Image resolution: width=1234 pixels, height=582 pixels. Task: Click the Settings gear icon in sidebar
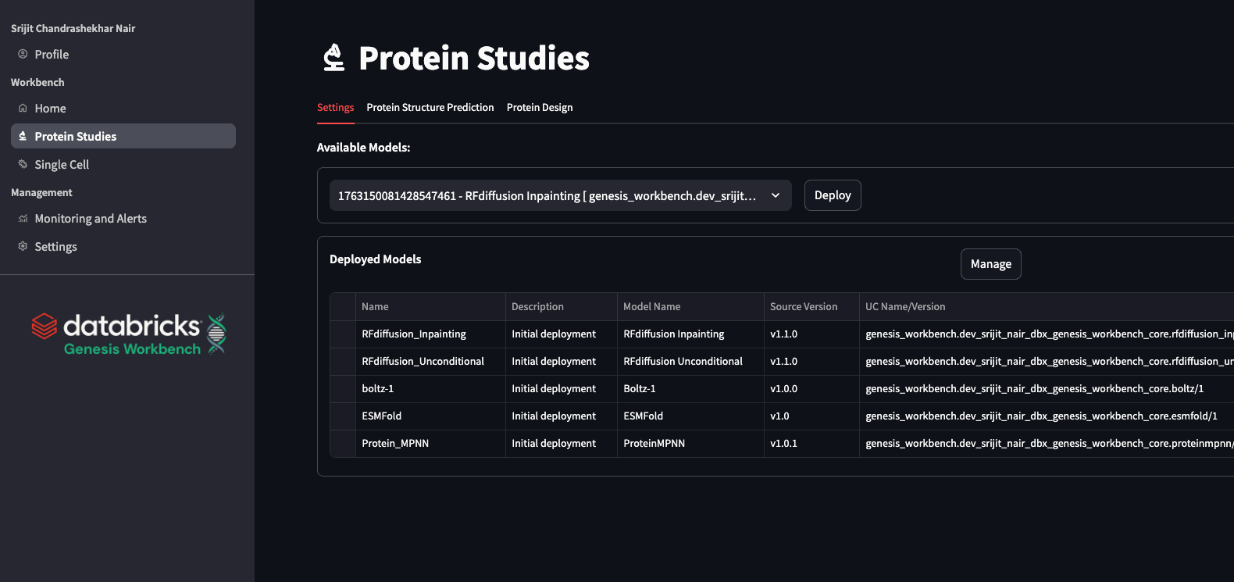pyautogui.click(x=23, y=246)
